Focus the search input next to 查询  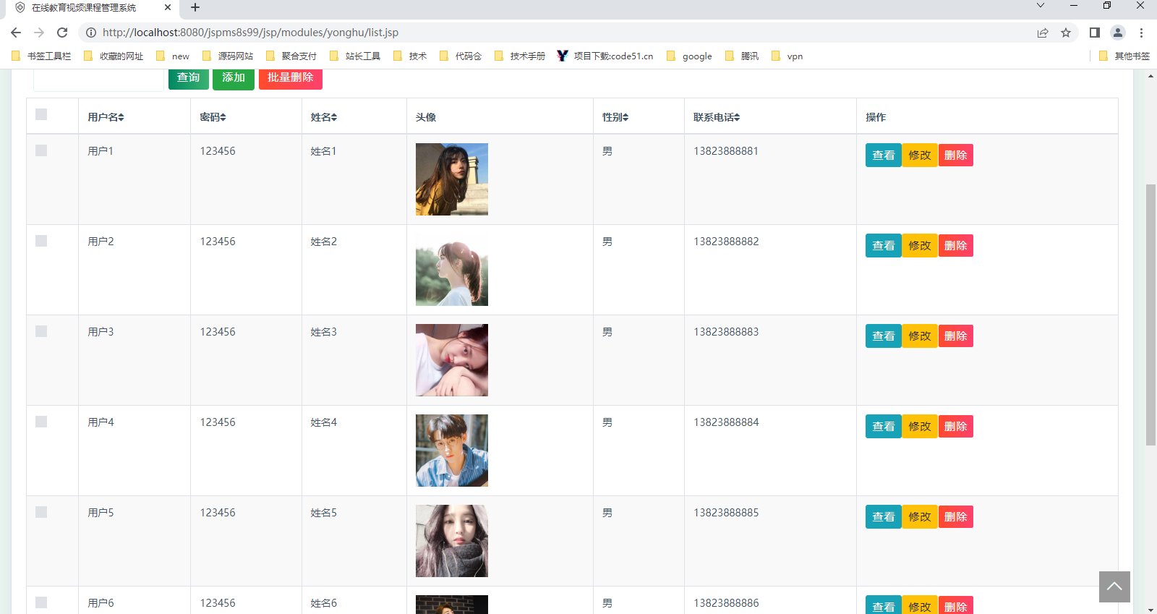[x=98, y=80]
